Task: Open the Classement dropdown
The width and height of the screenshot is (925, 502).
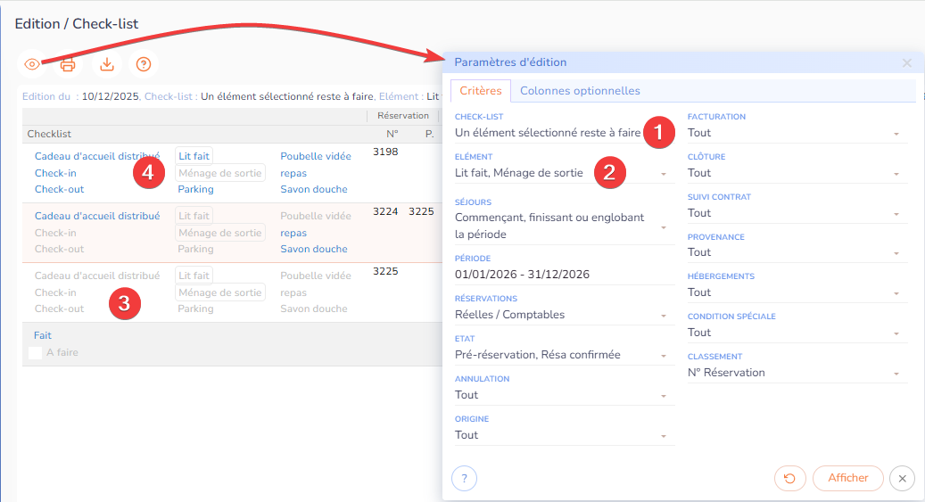Action: (x=895, y=374)
